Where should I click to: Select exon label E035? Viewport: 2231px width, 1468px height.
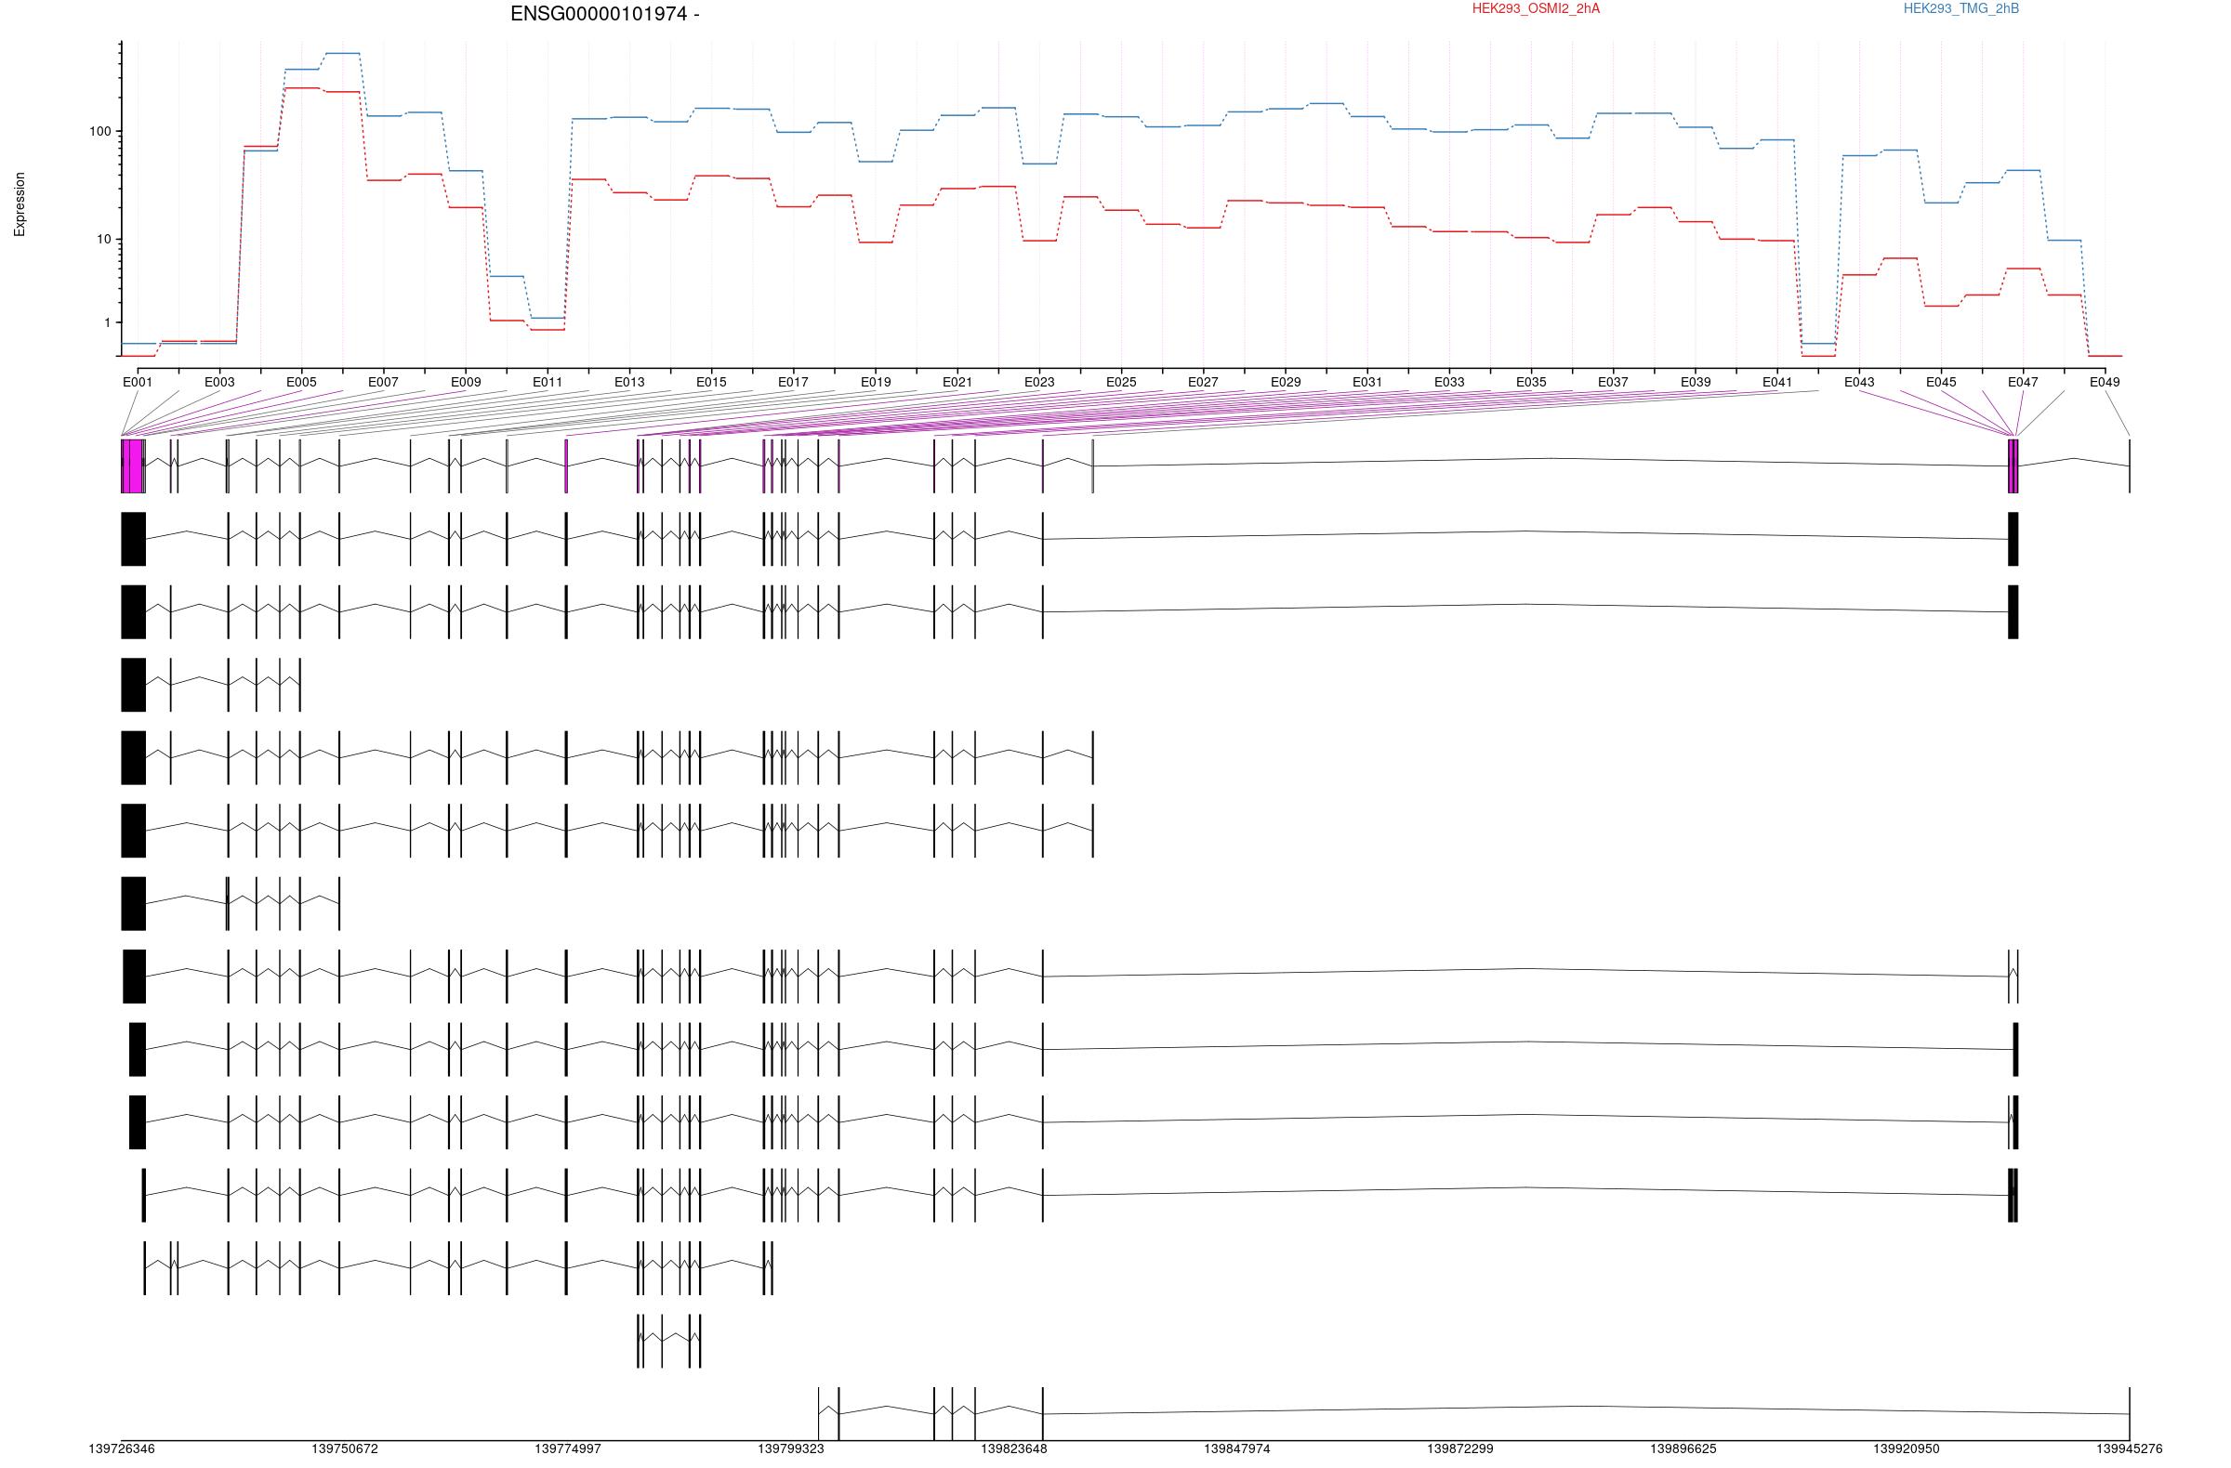tap(1532, 382)
